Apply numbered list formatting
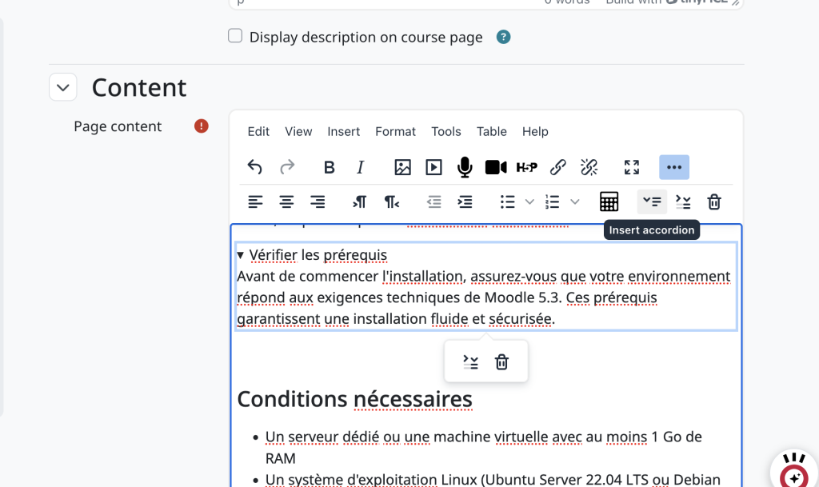The image size is (819, 487). click(552, 202)
